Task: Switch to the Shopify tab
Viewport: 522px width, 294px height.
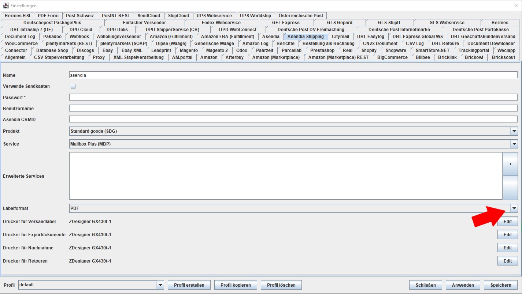Action: (x=369, y=50)
